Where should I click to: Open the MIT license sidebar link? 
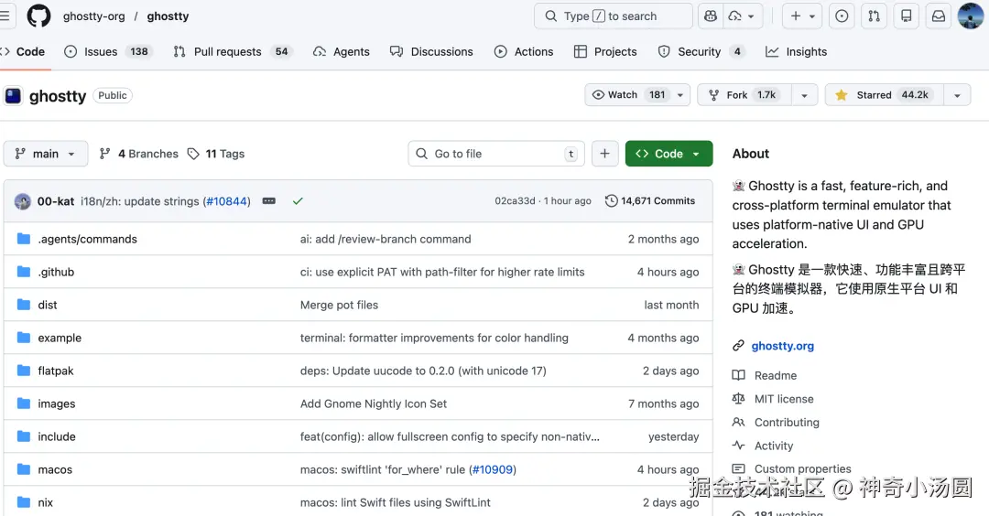[x=773, y=399]
